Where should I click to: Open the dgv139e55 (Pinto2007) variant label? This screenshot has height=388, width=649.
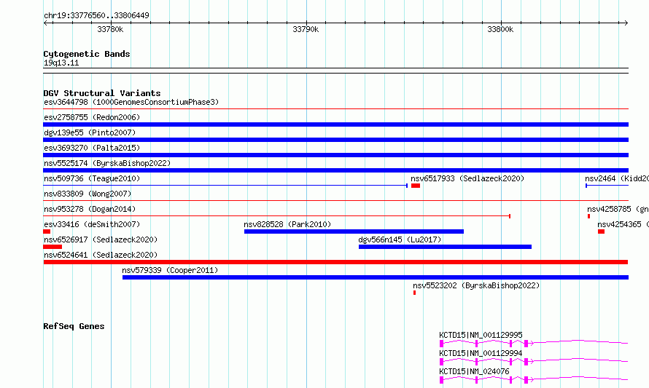pos(90,132)
